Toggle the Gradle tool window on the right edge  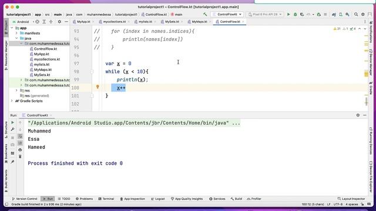[371, 89]
